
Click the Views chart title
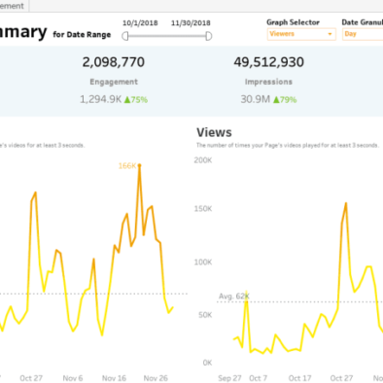[214, 132]
